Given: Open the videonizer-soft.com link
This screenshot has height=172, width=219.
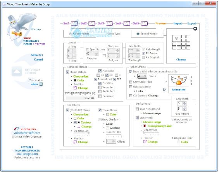Looking at the screenshot, I should (x=27, y=133).
